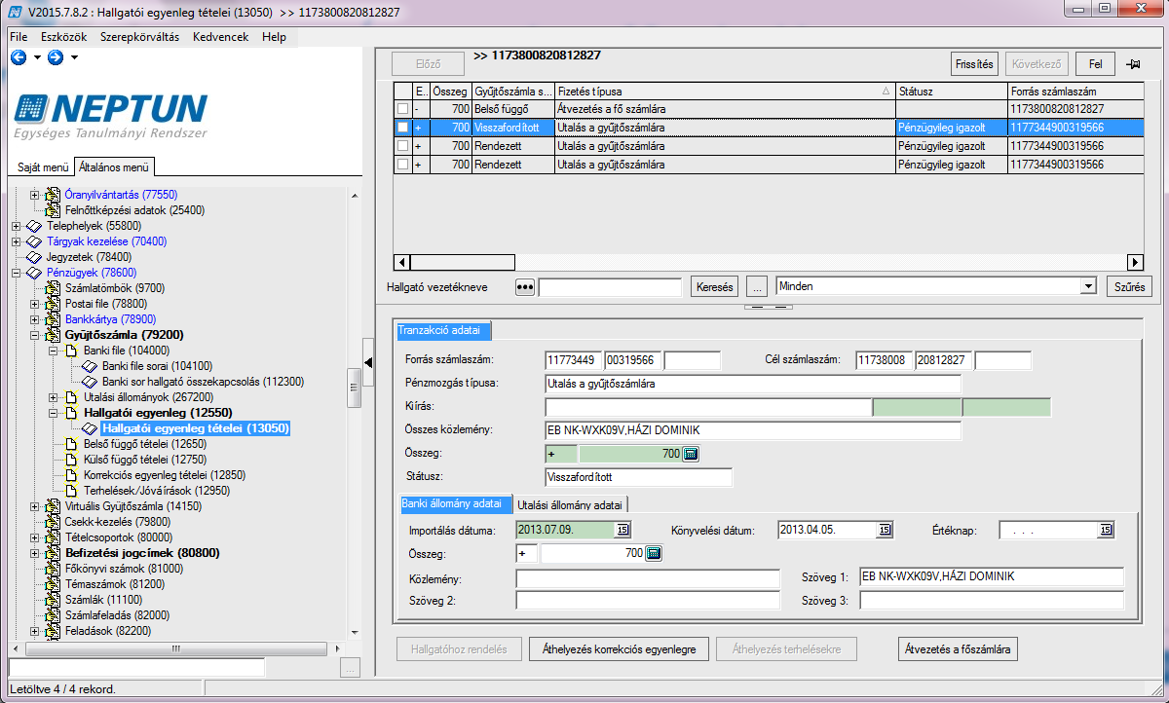Click icon beside Számlatömbök (9700)
The image size is (1169, 703).
pyautogui.click(x=53, y=288)
